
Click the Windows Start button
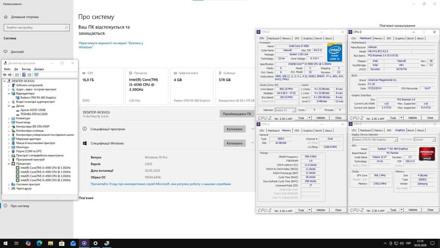coord(5,243)
